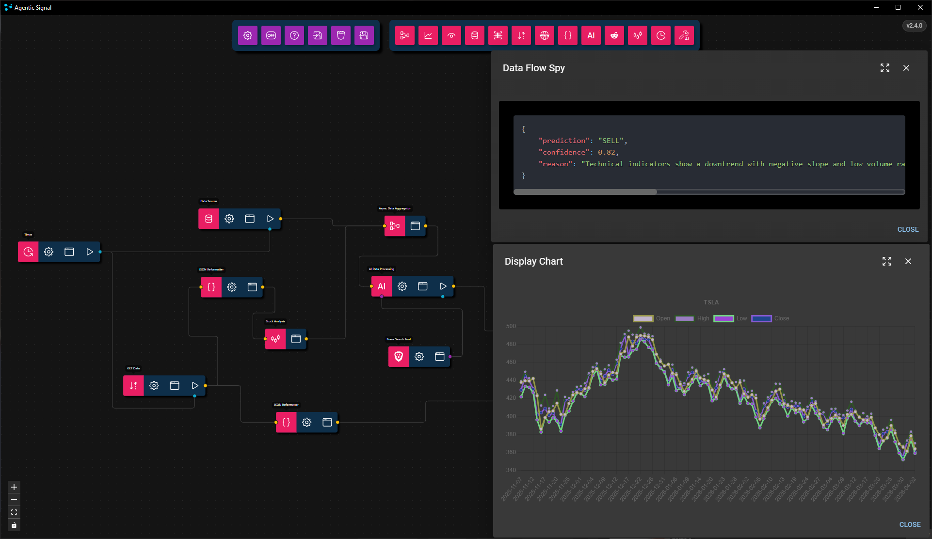The image size is (932, 539).
Task: Open the help icon in the purple toolbar
Action: (294, 35)
